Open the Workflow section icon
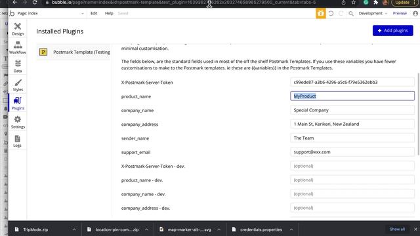Image resolution: width=420 pixels, height=236 pixels. coord(18,45)
